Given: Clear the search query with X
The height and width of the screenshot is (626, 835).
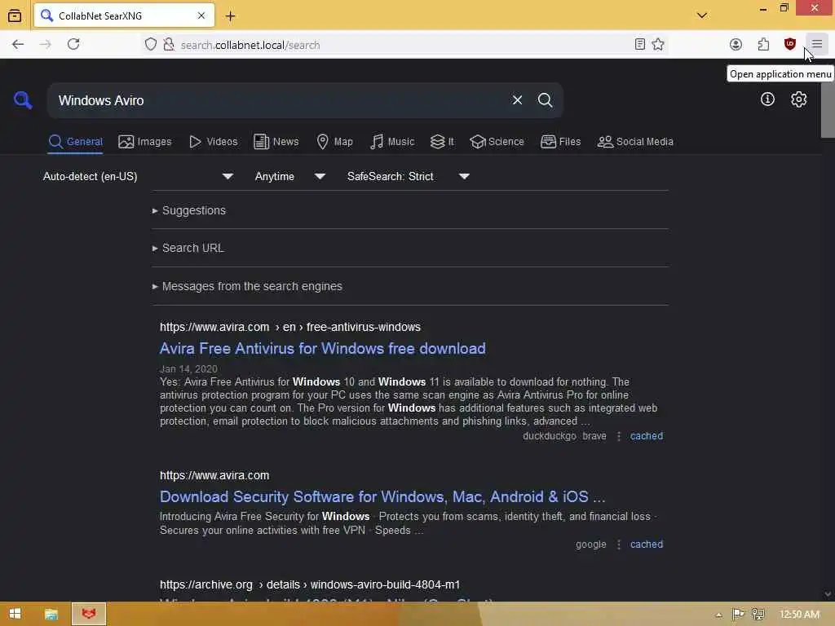Looking at the screenshot, I should tap(517, 100).
